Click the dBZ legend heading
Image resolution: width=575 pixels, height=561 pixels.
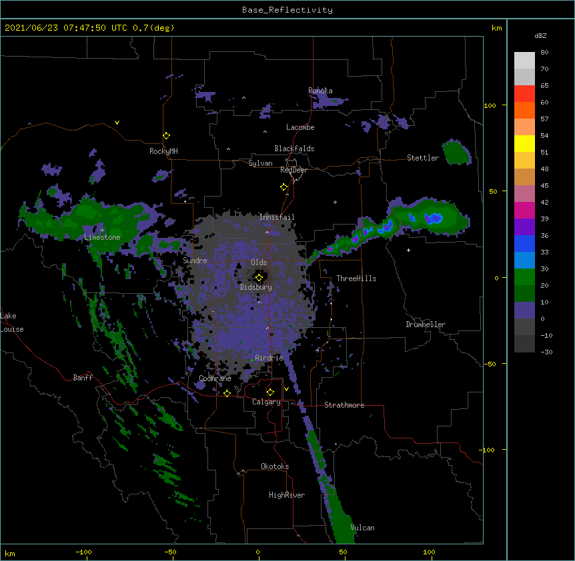tap(540, 35)
